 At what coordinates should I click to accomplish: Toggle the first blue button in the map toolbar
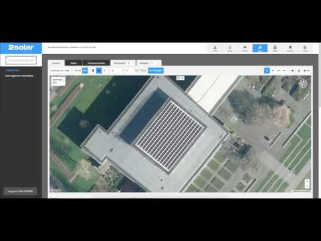click(85, 71)
